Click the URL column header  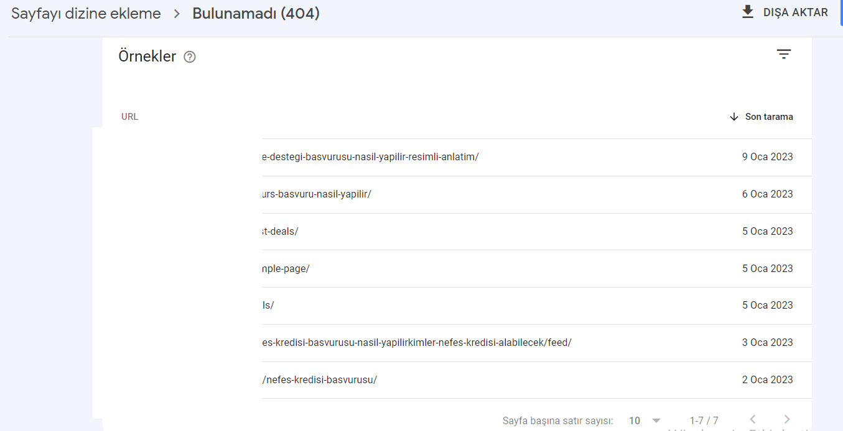(x=130, y=117)
